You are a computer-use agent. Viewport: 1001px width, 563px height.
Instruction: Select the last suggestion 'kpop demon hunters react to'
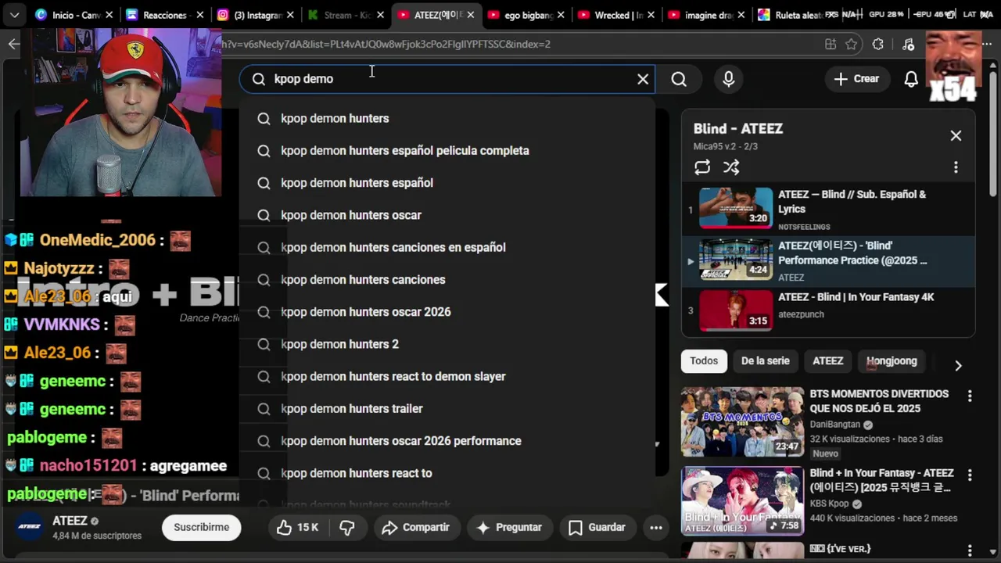pyautogui.click(x=447, y=473)
